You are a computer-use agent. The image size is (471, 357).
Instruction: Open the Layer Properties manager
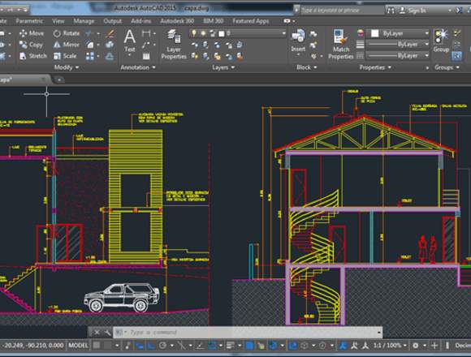pos(174,44)
